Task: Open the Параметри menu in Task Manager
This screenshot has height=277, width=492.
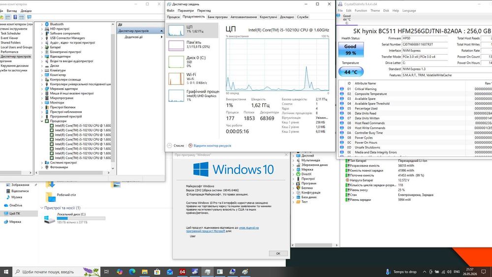Action: [185, 10]
